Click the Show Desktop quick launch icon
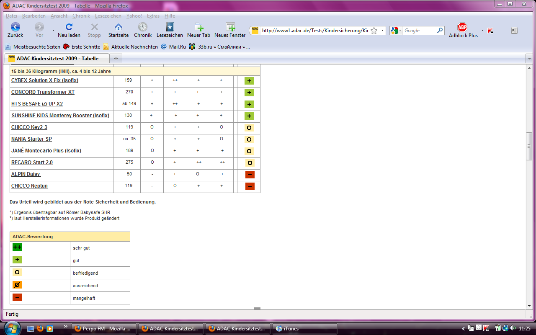 (31, 329)
